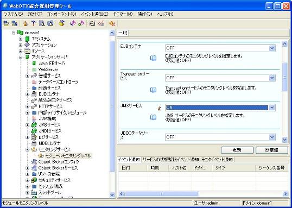Click the シーケンス番号 column header

(x=271, y=168)
